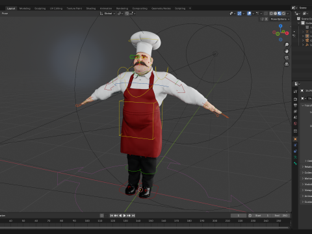Image resolution: width=312 pixels, height=234 pixels.
Task: Switch to the UV Editing workspace tab
Action: (56, 8)
